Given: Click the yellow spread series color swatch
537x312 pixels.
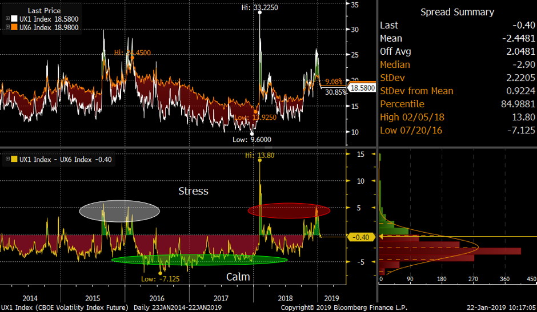Looking at the screenshot, I should coord(14,159).
